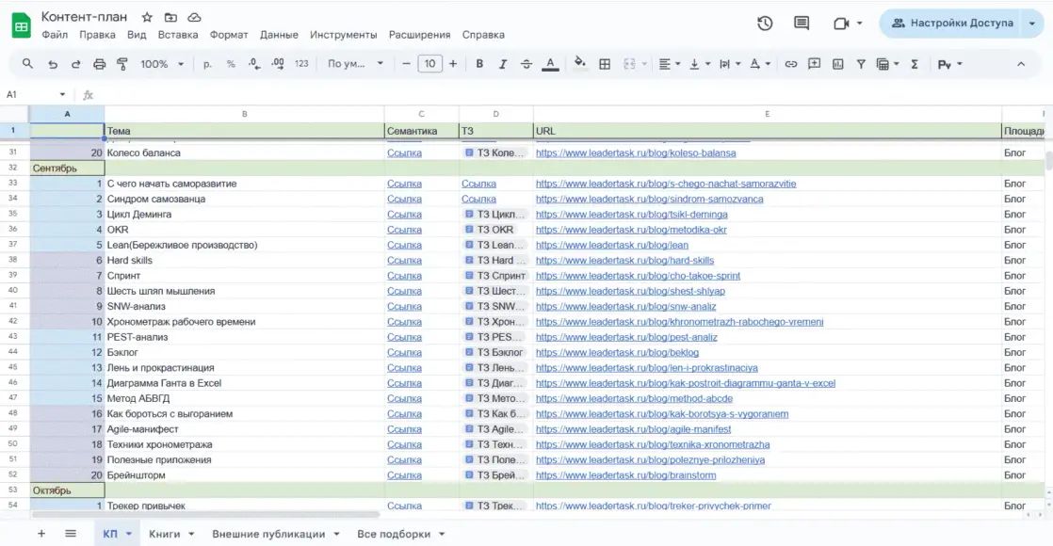1053x546 pixels.
Task: Toggle italic formatting
Action: 503,64
